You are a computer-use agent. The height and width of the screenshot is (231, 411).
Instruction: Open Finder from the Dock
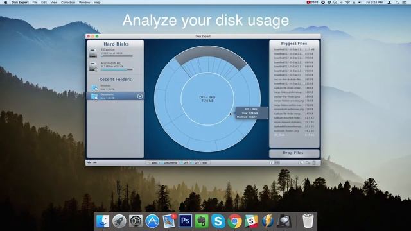pos(103,221)
